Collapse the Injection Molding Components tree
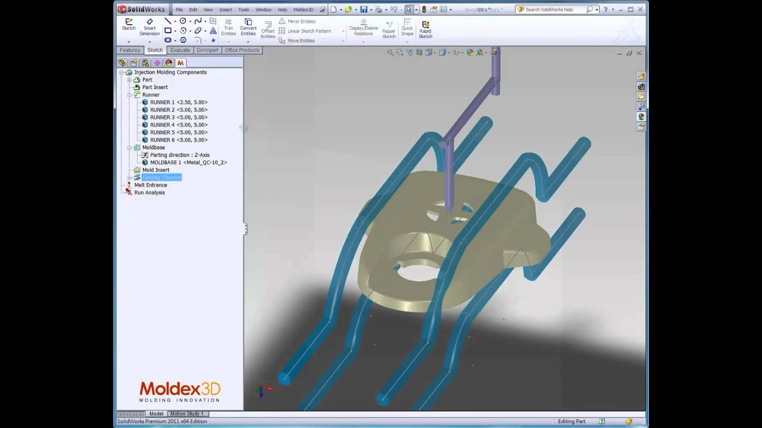Image resolution: width=762 pixels, height=428 pixels. (x=121, y=73)
